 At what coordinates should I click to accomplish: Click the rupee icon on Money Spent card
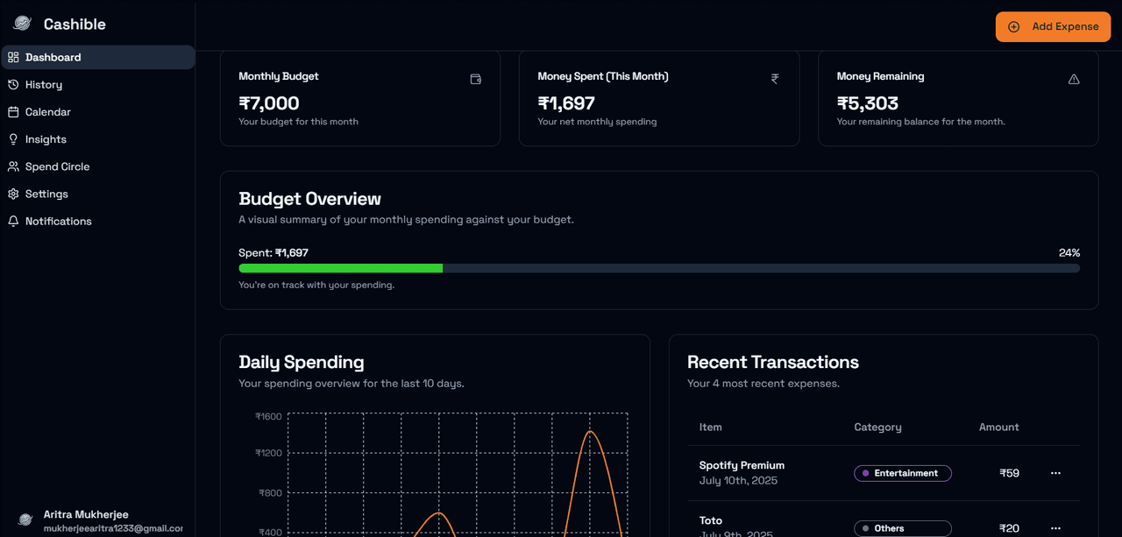click(x=774, y=79)
